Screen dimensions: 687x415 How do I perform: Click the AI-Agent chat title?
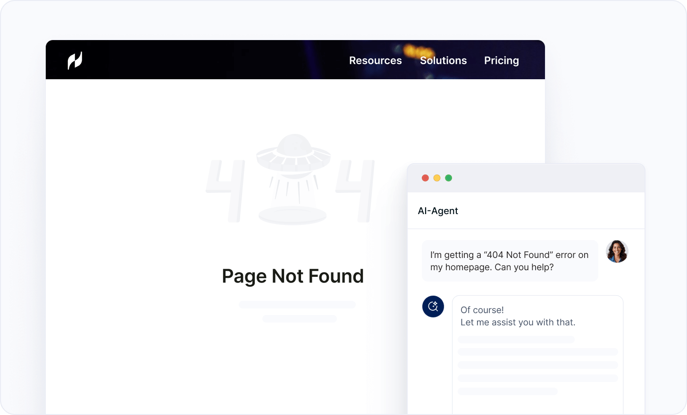[x=438, y=211]
